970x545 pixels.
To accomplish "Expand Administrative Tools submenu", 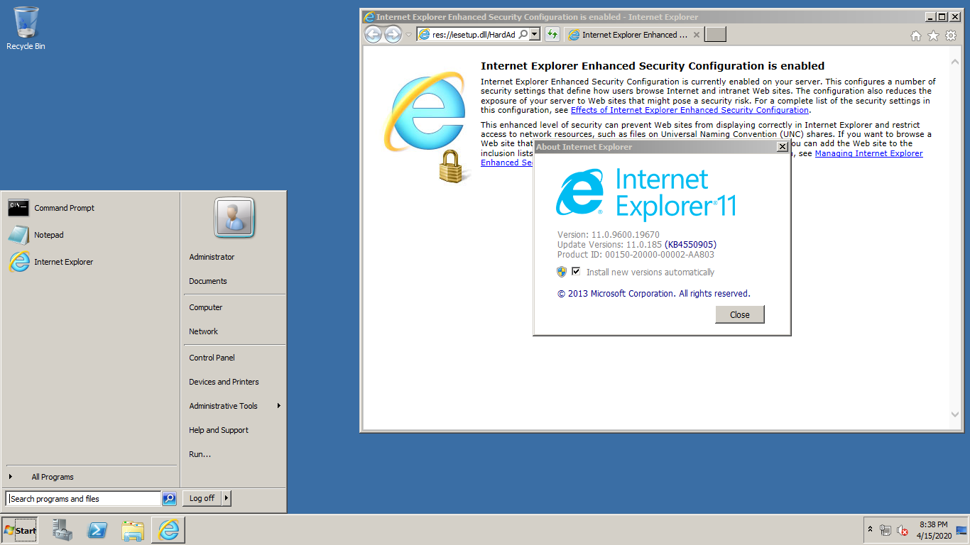I will coord(234,406).
